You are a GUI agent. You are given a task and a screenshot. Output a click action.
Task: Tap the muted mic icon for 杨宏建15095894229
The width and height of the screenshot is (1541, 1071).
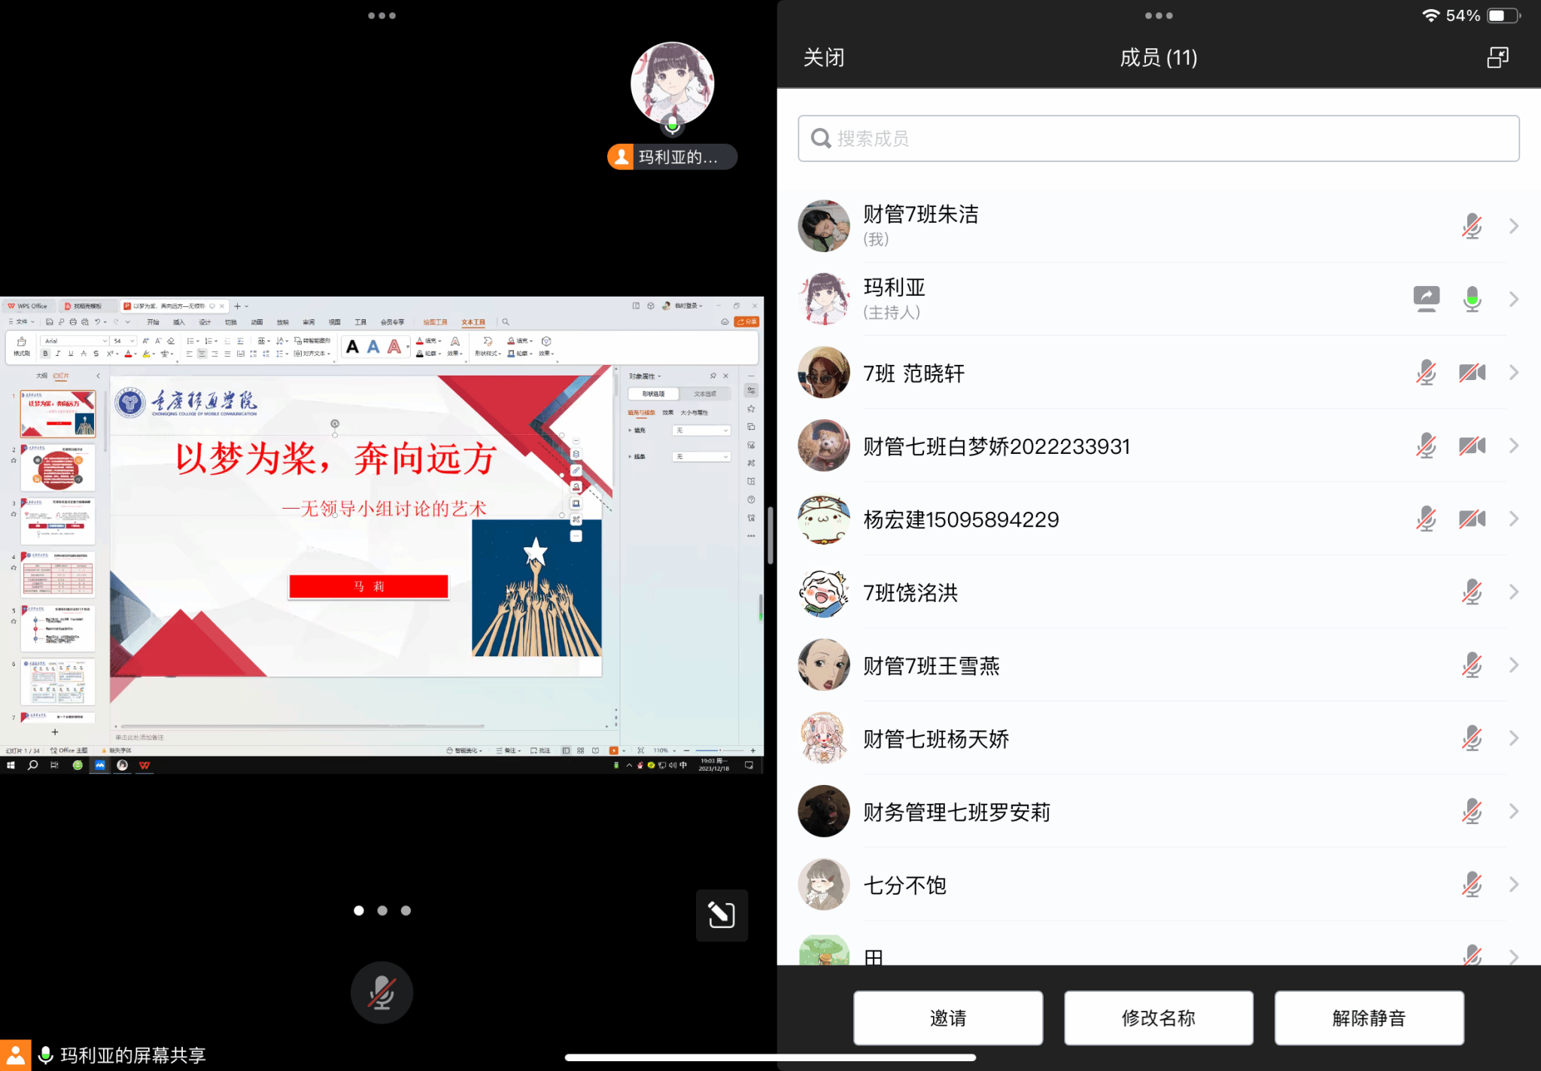[x=1426, y=519]
